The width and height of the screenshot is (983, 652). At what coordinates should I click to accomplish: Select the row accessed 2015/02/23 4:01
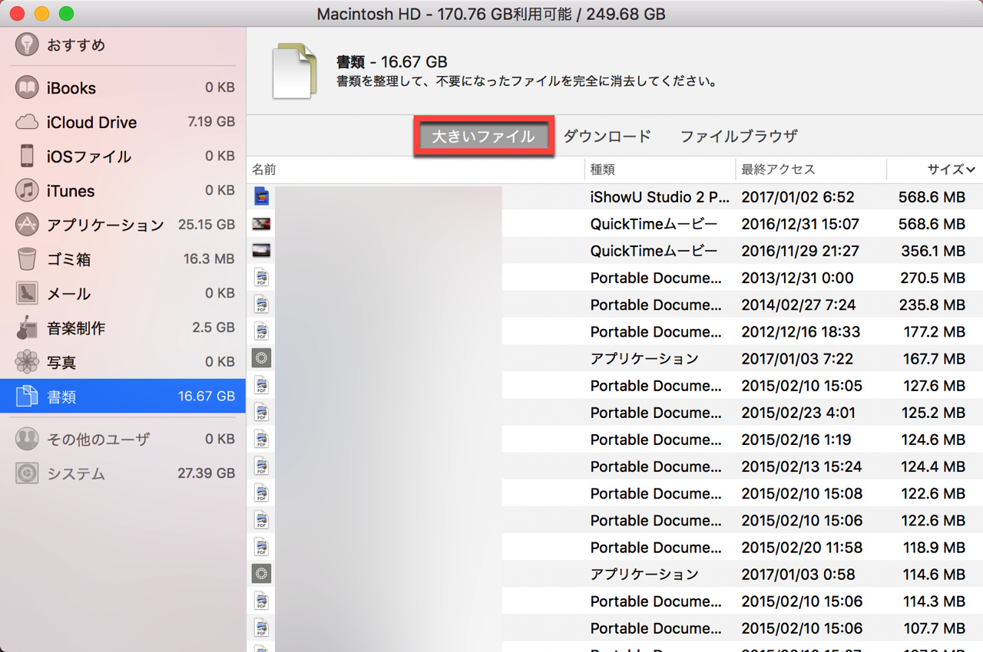pyautogui.click(x=614, y=412)
